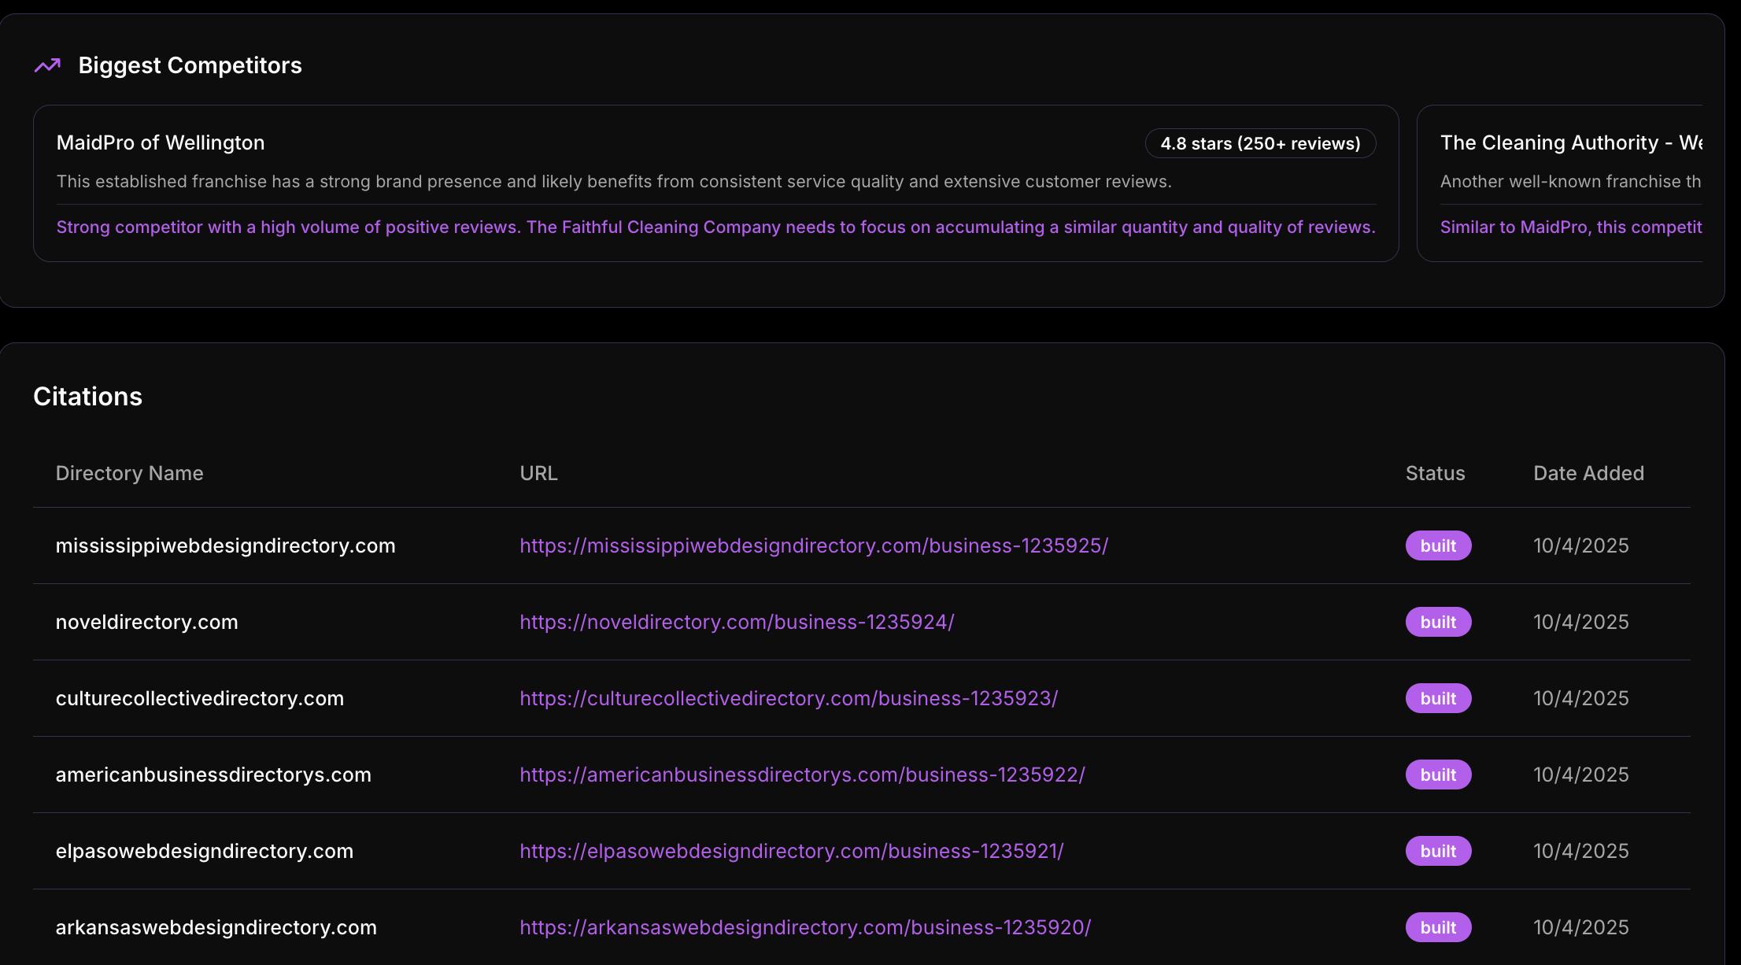Click the Date Added column header

[x=1588, y=473]
